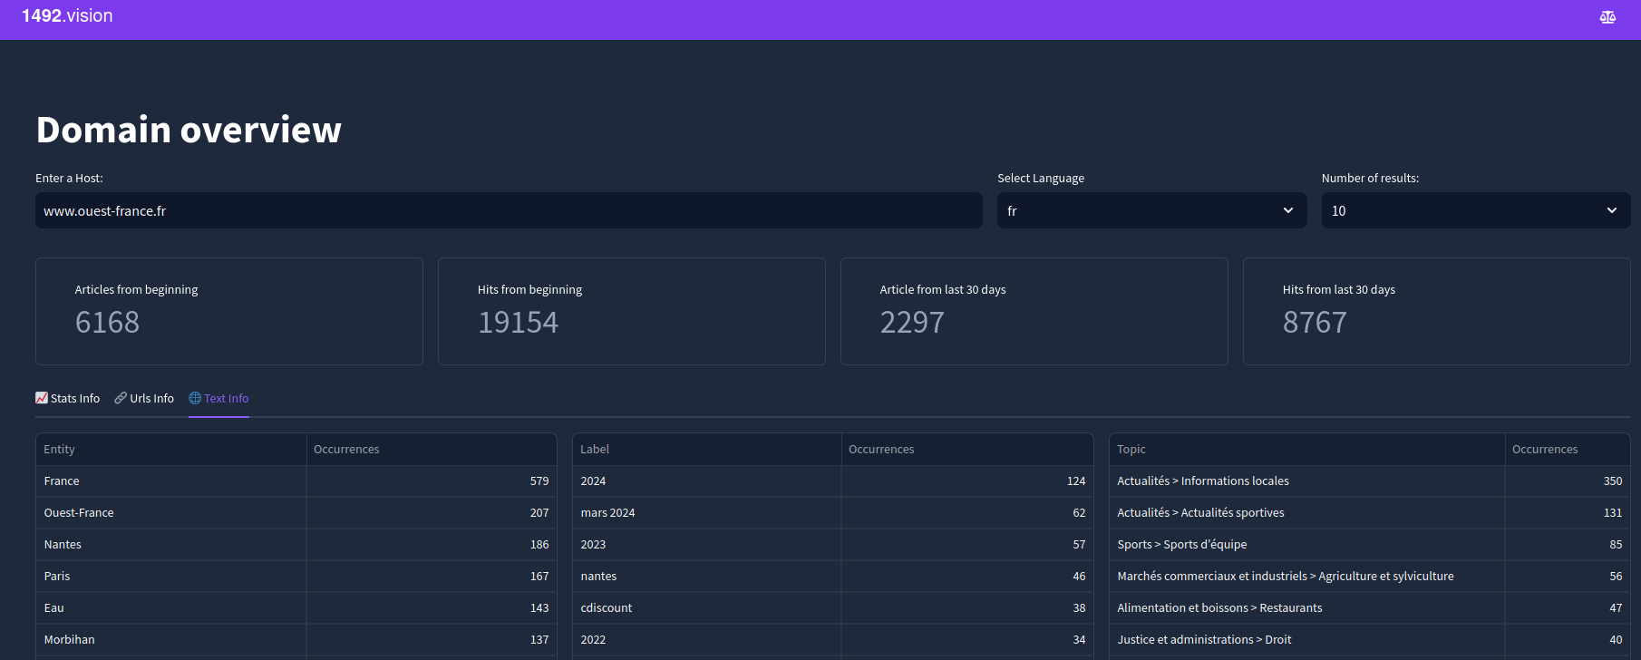Viewport: 1641px width, 660px height.
Task: Click the balance scale icon in header
Action: [1607, 17]
